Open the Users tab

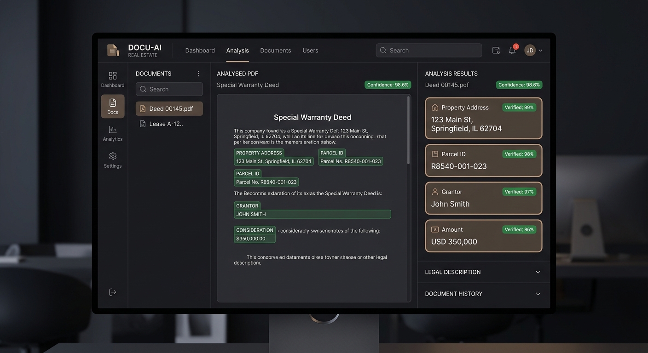coord(310,51)
